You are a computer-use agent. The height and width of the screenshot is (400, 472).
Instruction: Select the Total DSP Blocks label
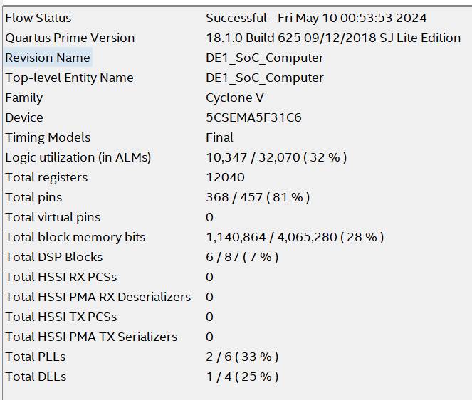pyautogui.click(x=54, y=257)
